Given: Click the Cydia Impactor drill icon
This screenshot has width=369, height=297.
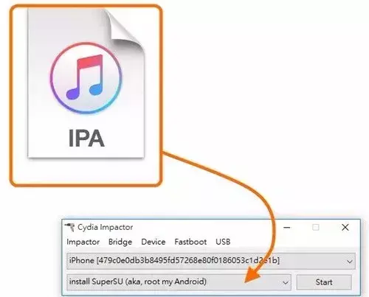Looking at the screenshot, I should click(x=69, y=227).
